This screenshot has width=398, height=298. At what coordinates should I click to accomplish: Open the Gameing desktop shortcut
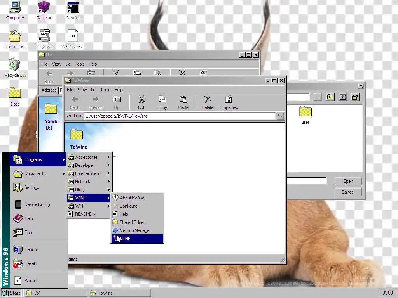pos(44,10)
